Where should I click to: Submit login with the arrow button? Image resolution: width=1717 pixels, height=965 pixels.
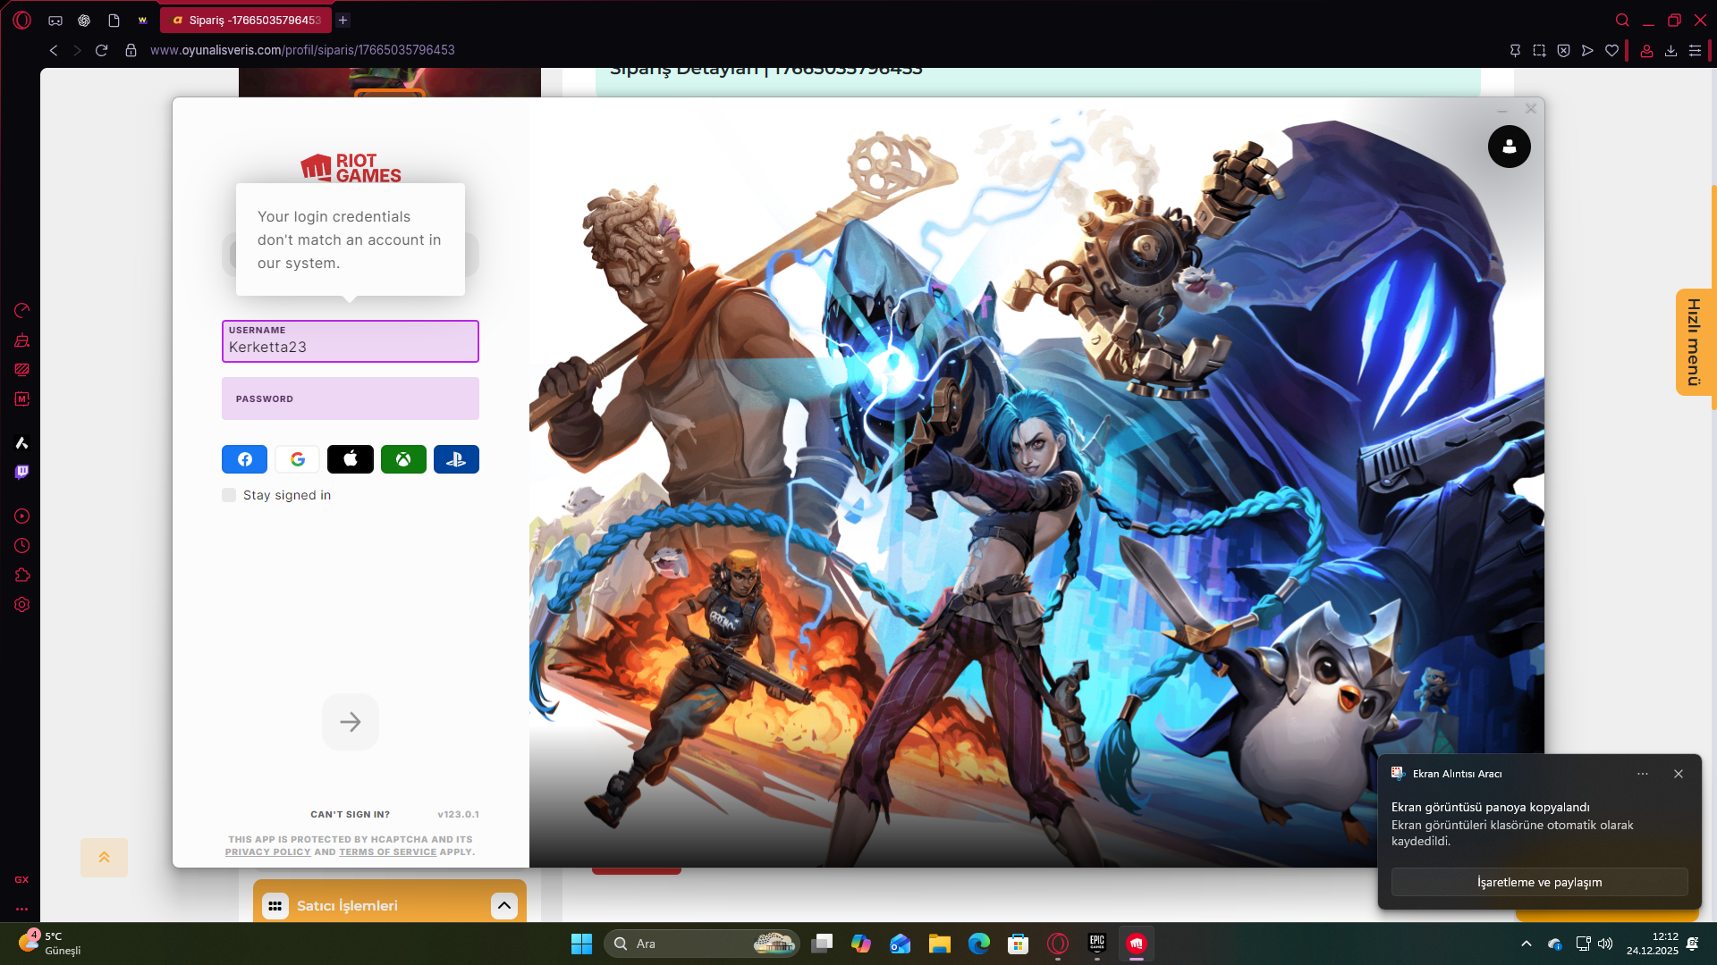click(x=351, y=722)
